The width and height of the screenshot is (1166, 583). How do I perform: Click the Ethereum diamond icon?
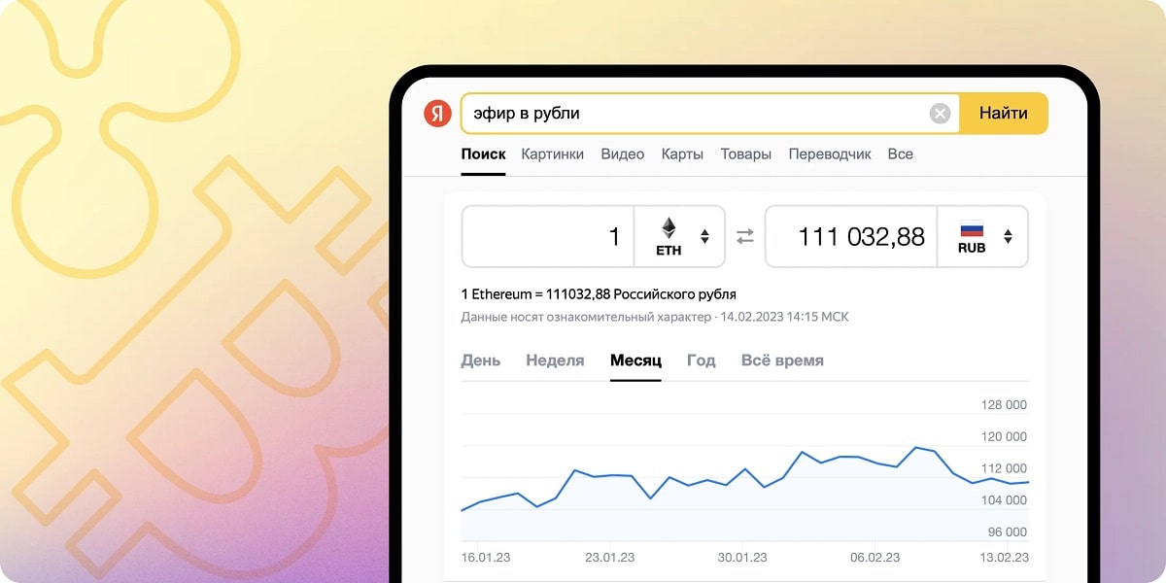[669, 228]
